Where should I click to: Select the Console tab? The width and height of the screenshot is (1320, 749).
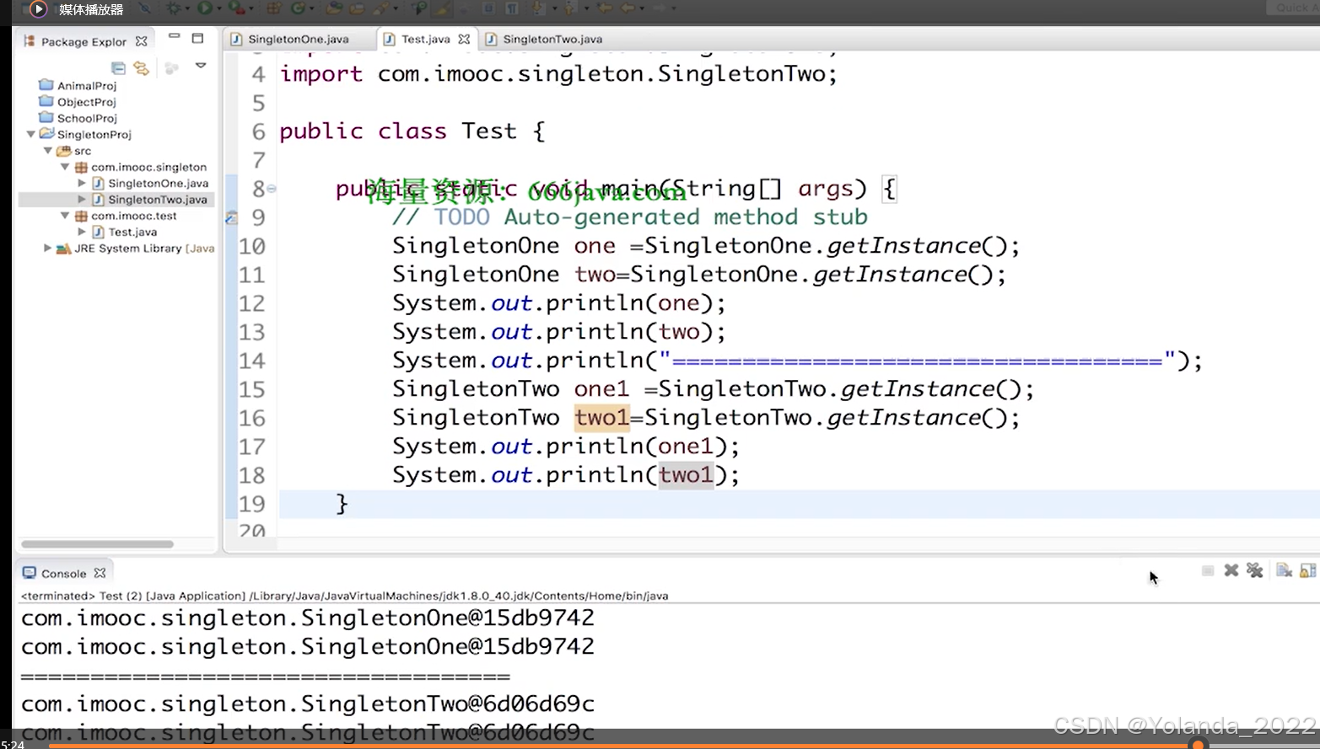pyautogui.click(x=63, y=574)
